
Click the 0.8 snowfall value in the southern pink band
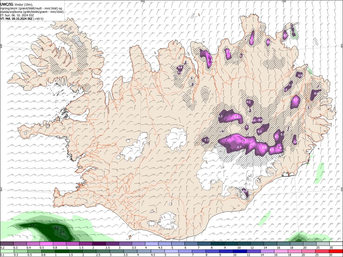264,148
